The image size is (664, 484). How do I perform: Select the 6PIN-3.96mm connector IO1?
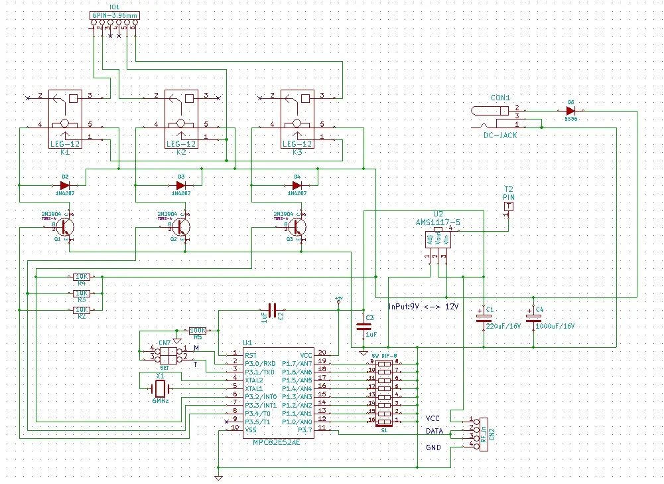coord(114,16)
